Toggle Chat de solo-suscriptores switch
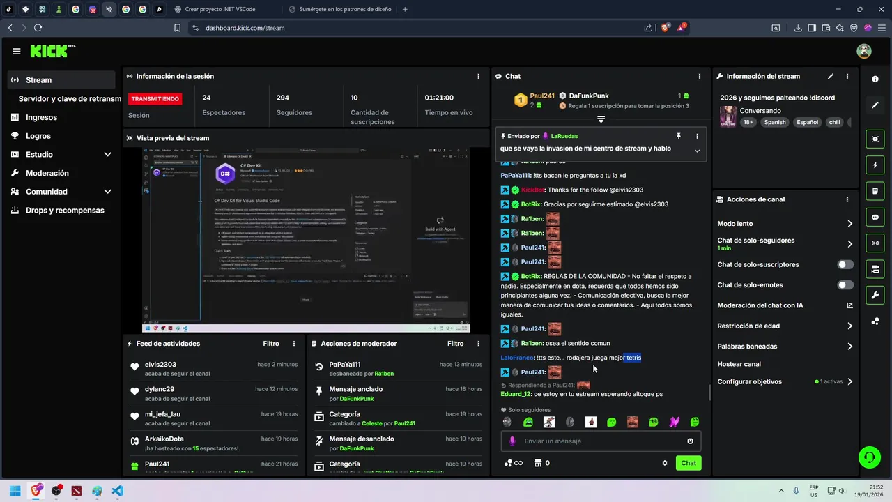 coord(845,265)
